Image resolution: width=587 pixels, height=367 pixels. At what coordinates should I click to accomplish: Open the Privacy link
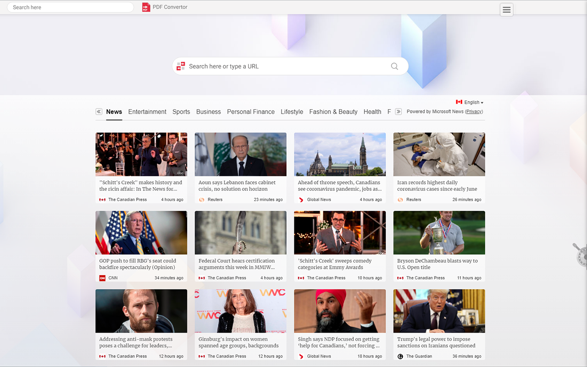pyautogui.click(x=474, y=111)
